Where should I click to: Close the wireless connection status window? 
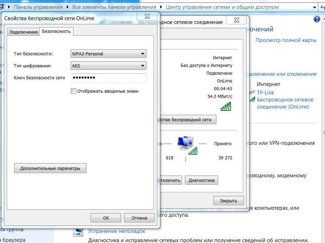point(236,20)
